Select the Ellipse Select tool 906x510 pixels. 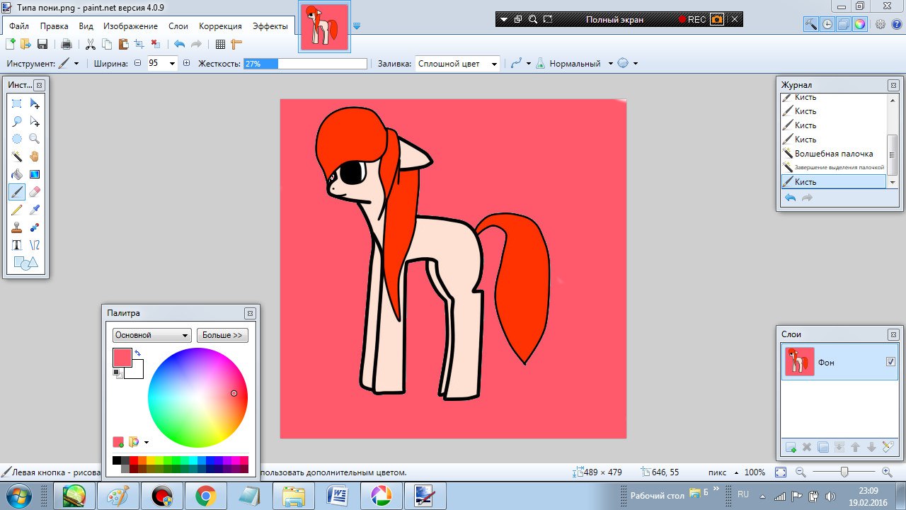[x=17, y=139]
